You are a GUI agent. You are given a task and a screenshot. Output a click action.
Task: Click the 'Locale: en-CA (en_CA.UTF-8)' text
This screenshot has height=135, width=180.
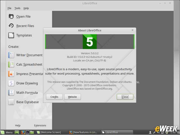click(89, 60)
